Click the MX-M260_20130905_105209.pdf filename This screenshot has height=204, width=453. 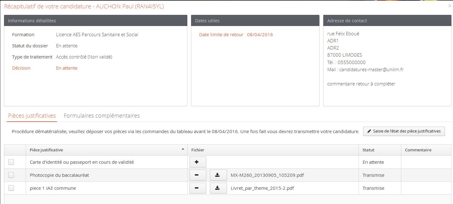coord(267,175)
